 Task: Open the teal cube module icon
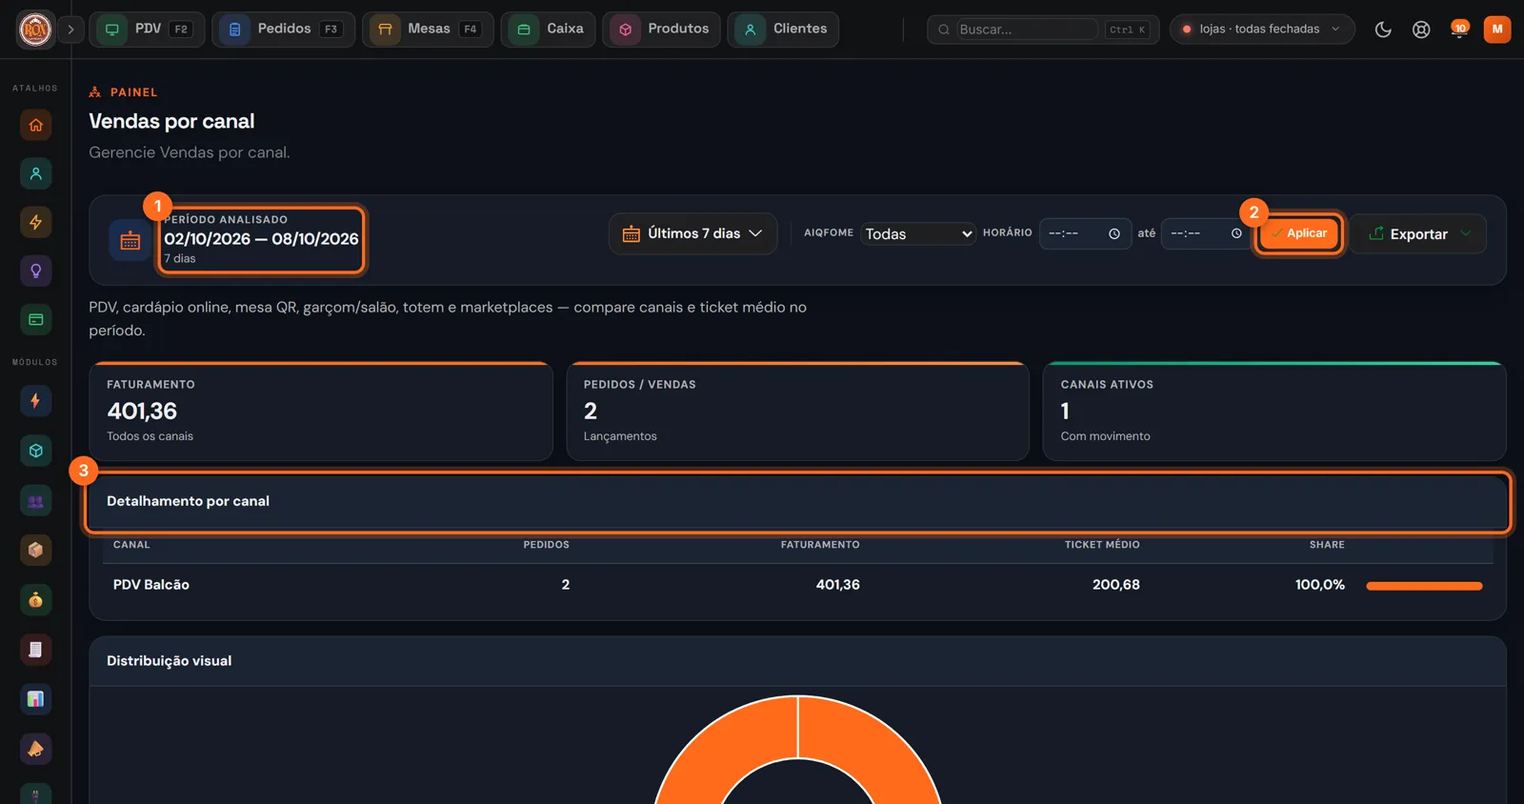pos(35,451)
